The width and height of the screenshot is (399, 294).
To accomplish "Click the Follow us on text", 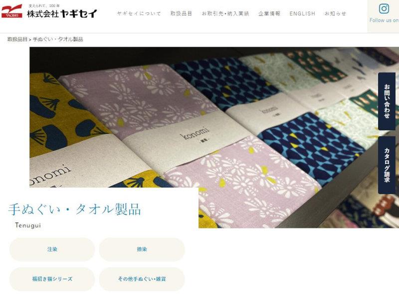I will [x=384, y=20].
